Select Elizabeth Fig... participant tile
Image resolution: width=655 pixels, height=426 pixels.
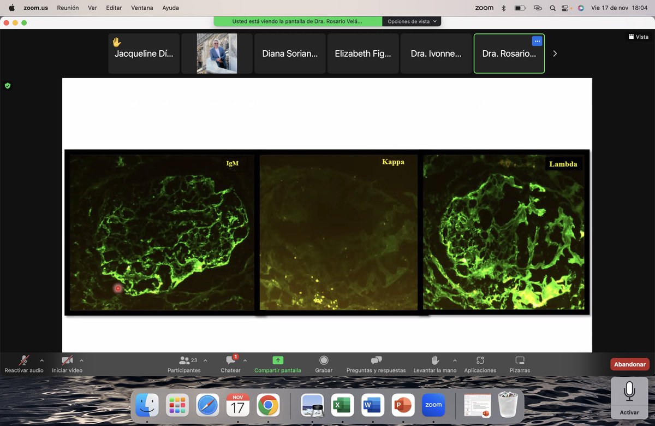[363, 54]
